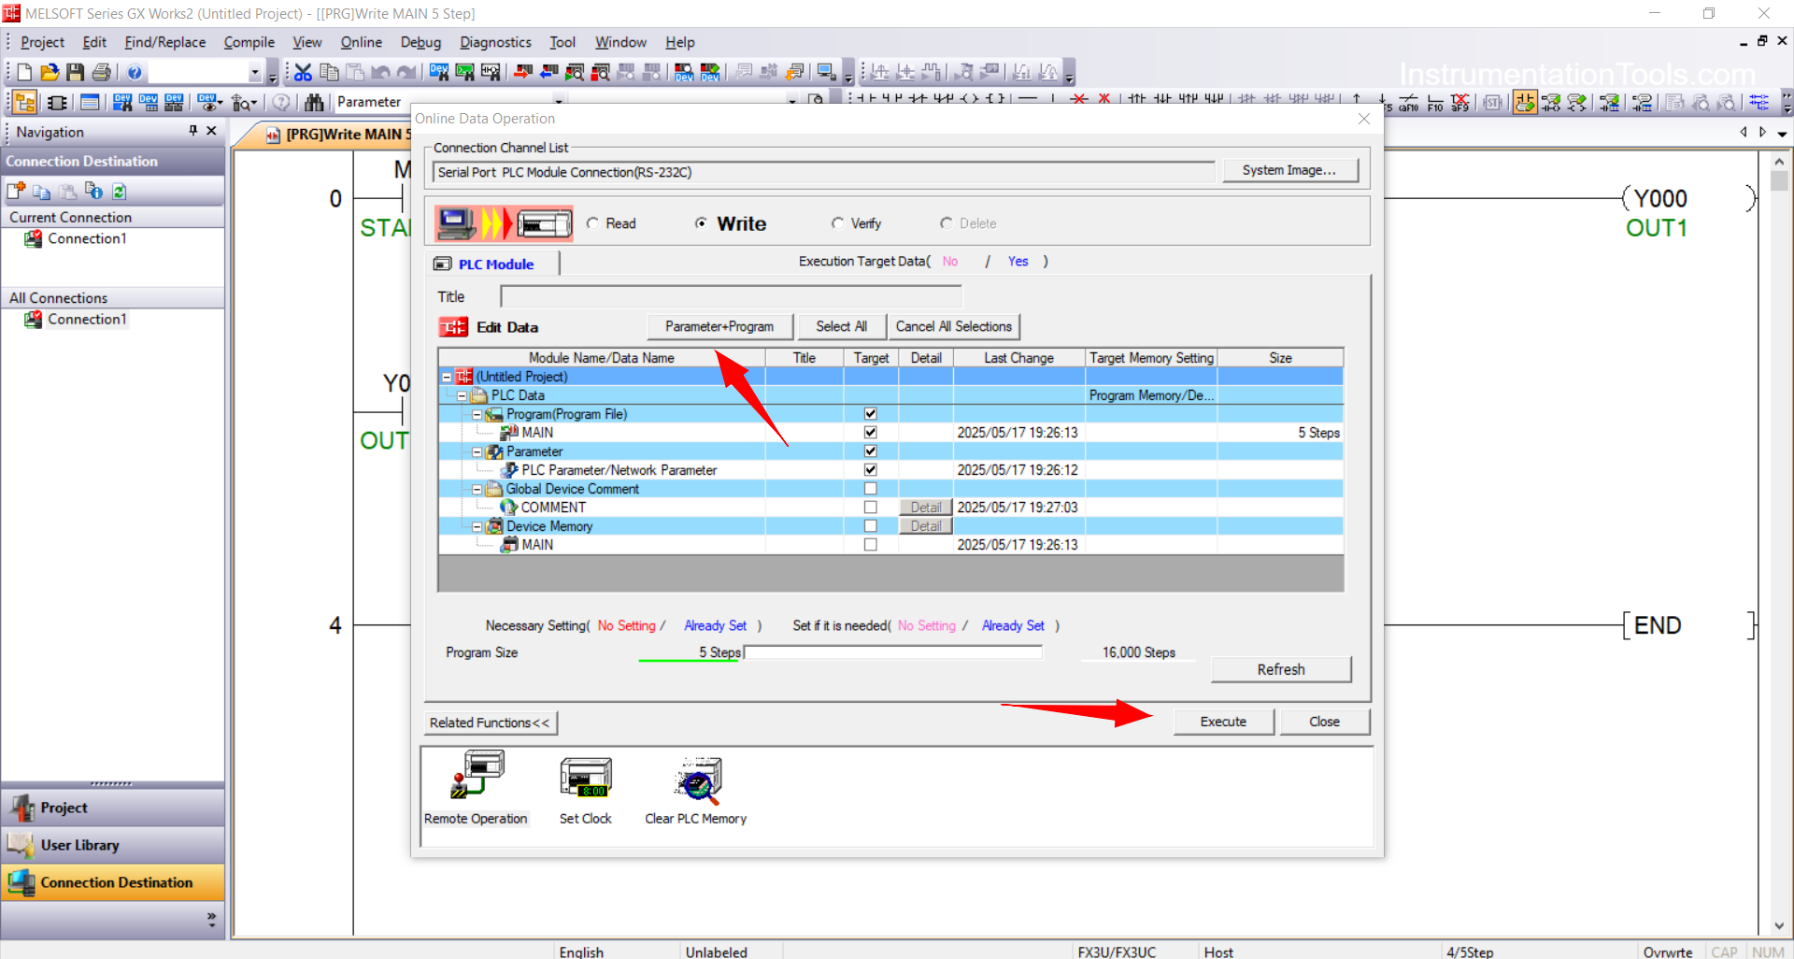Screen dimensions: 1794x959
Task: Collapse the Program(Program File) node
Action: [x=477, y=414]
